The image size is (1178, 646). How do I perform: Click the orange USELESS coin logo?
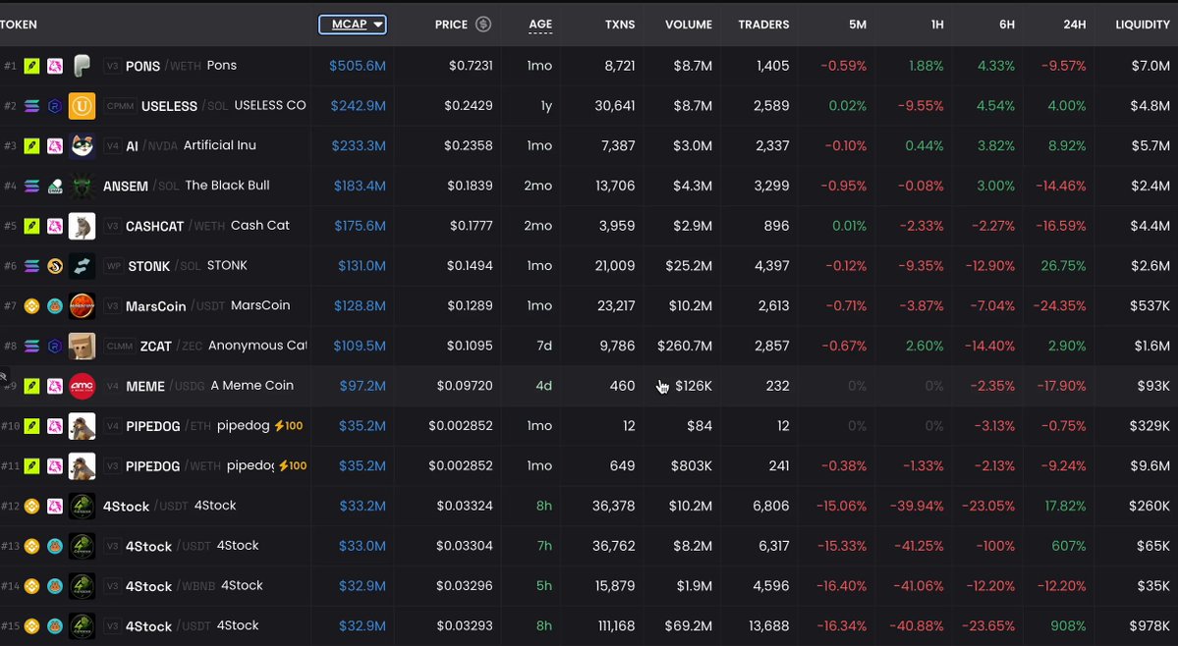pos(82,106)
